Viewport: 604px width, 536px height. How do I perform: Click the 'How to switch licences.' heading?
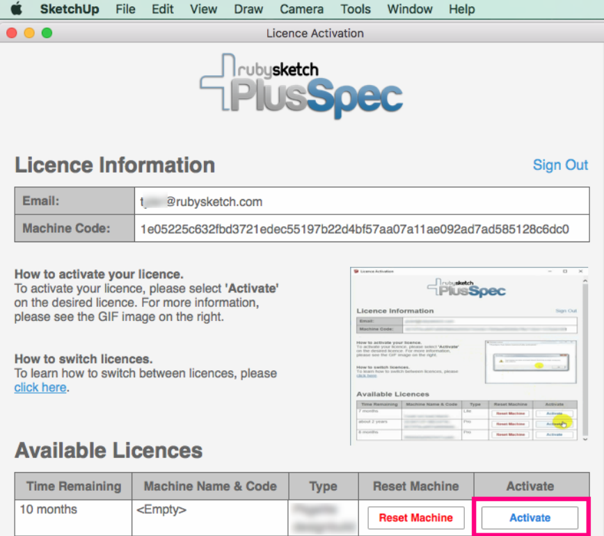84,359
